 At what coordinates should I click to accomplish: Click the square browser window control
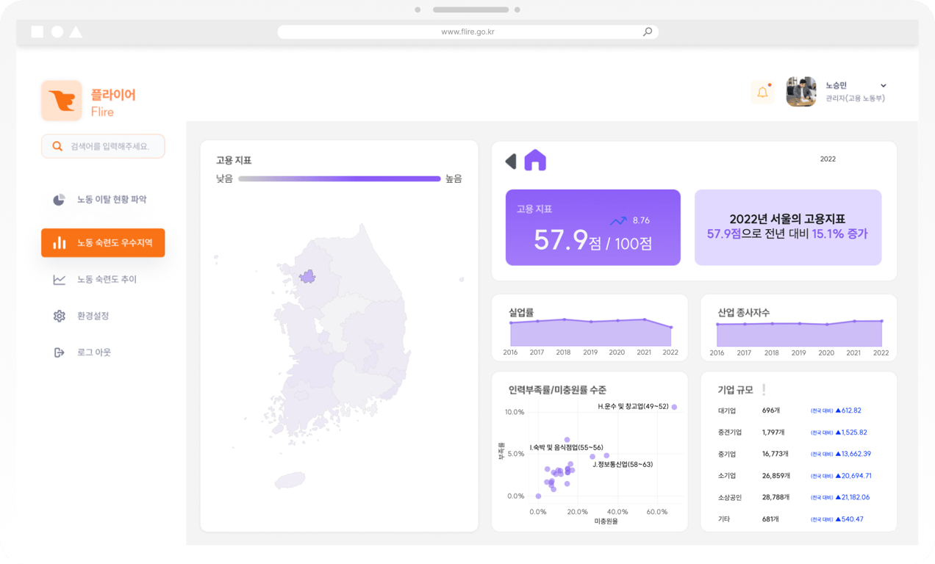(37, 32)
